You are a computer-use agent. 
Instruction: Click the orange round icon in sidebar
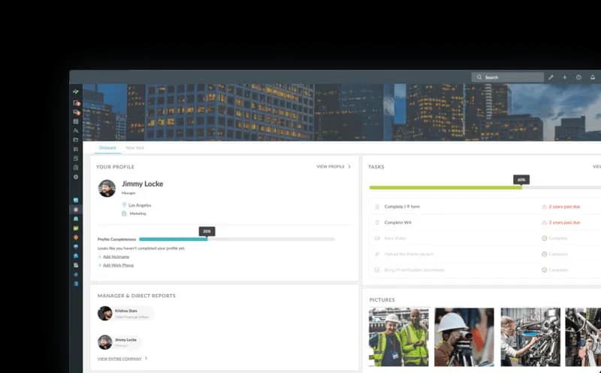(x=76, y=237)
